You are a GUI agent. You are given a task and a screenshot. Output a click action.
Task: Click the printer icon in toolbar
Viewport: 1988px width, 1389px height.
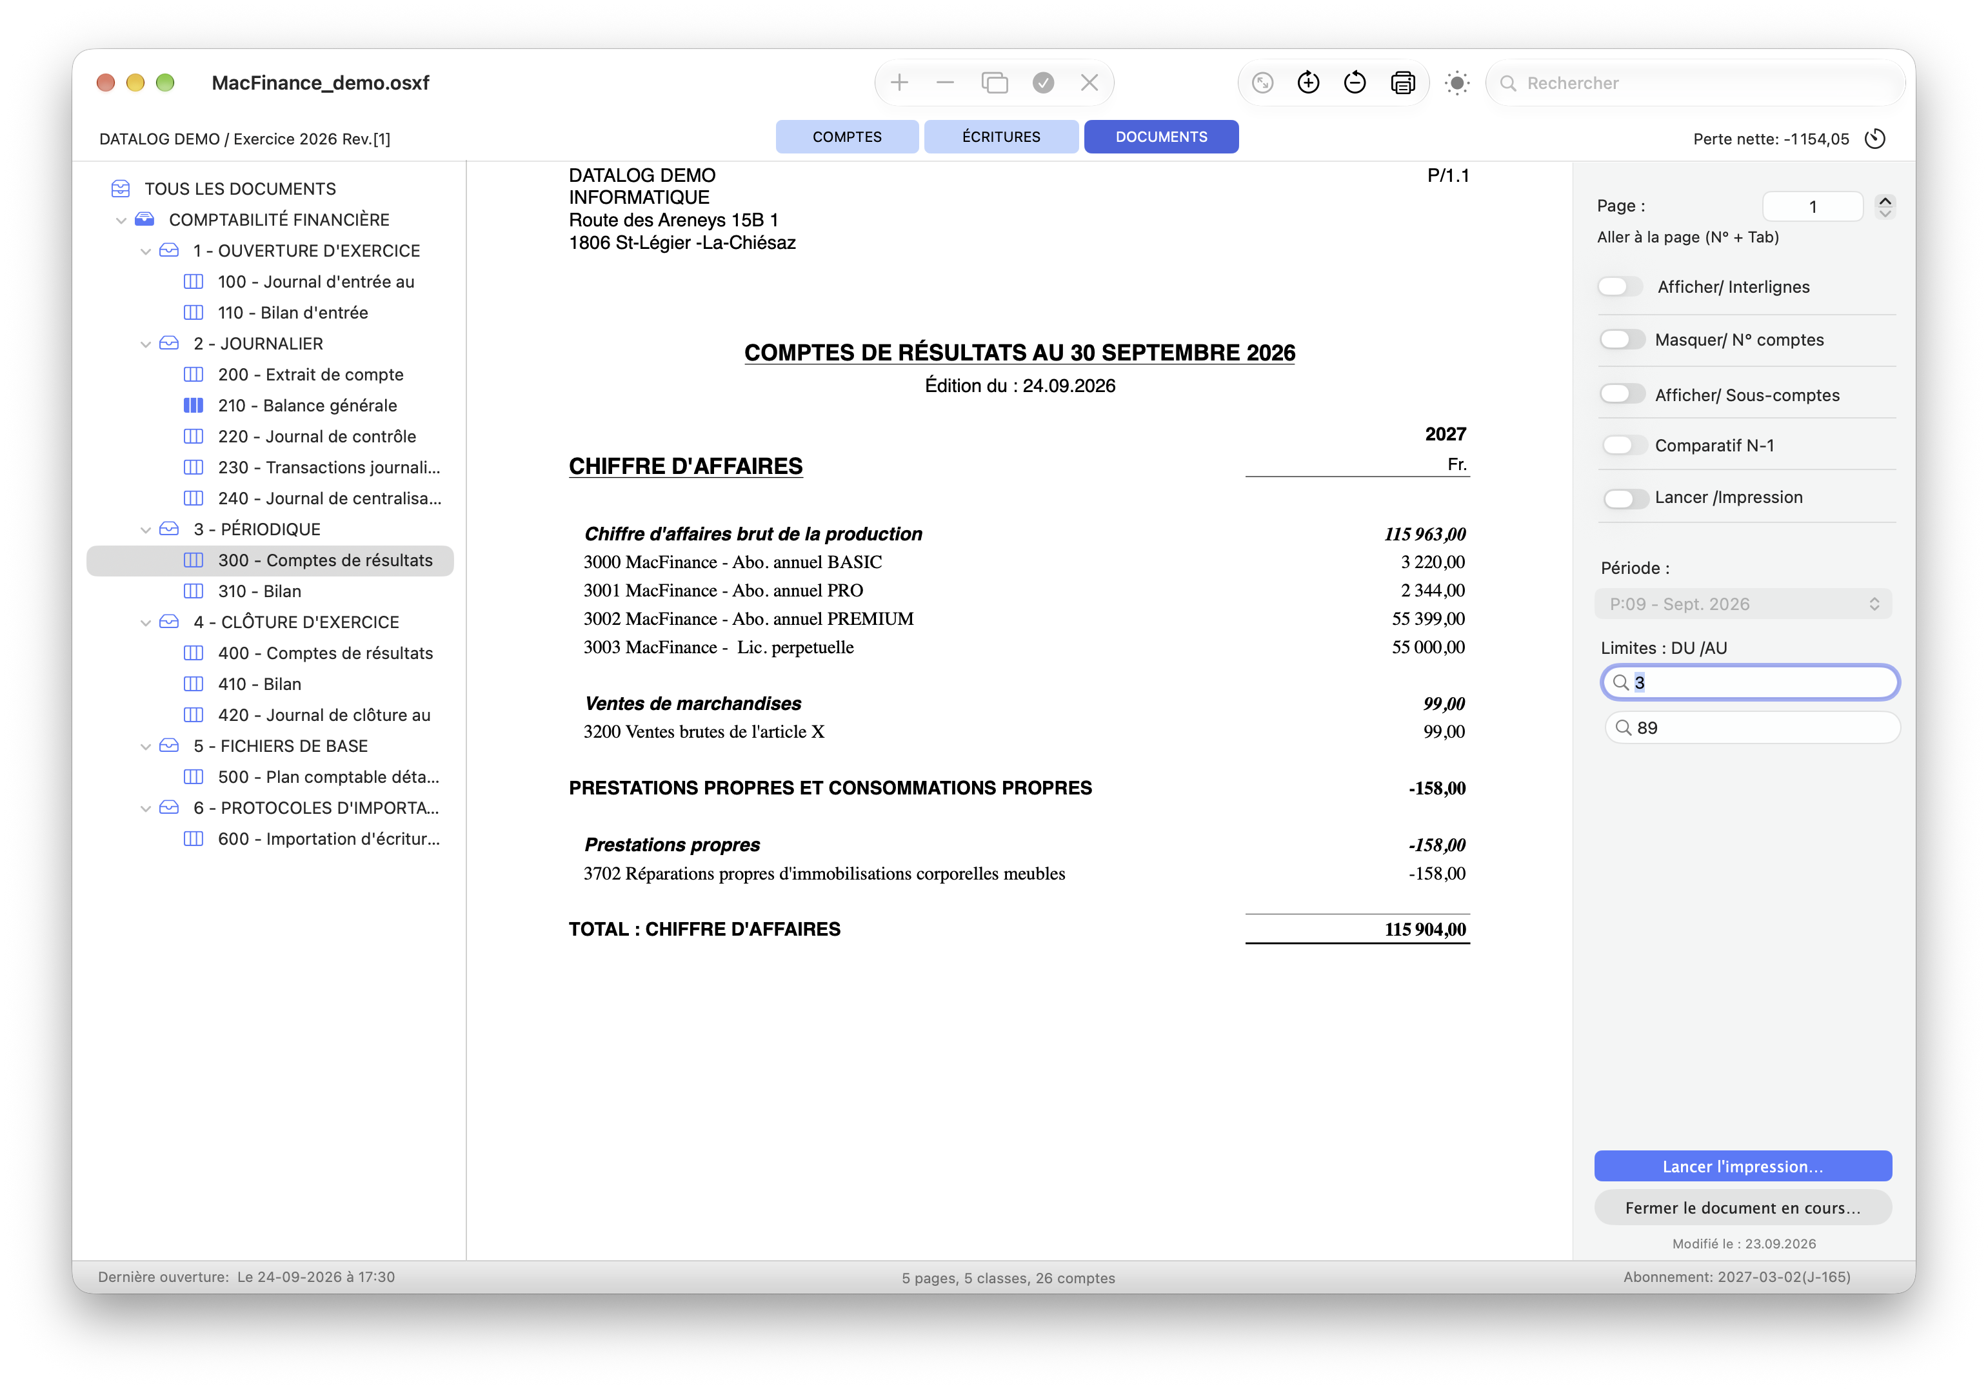click(1403, 83)
